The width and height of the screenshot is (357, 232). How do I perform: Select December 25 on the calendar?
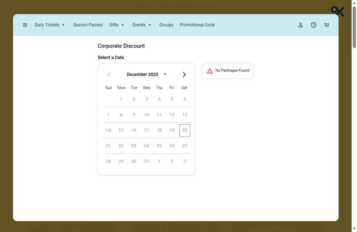pos(159,146)
